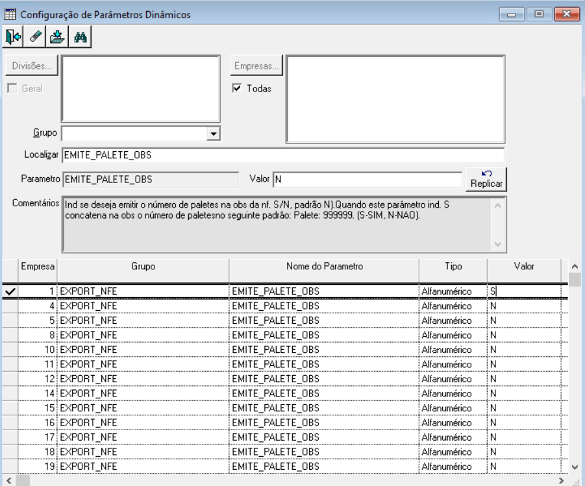Click the horizontal scroll left arrow
The width and height of the screenshot is (585, 486).
click(9, 480)
